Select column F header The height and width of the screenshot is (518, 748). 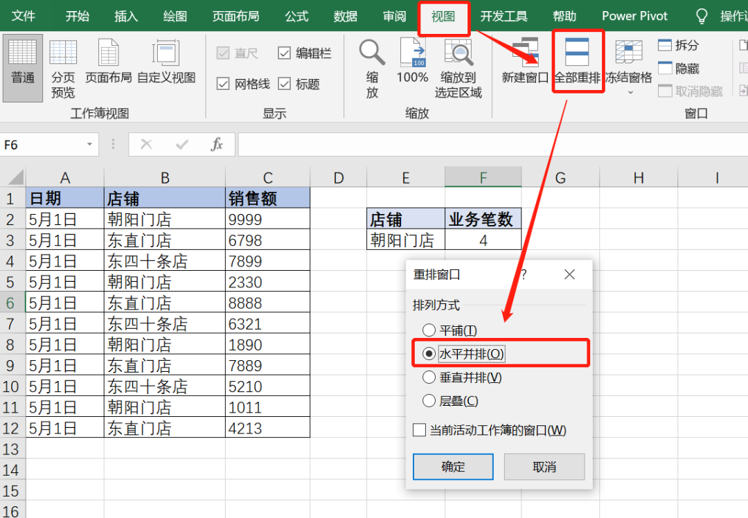[x=483, y=177]
